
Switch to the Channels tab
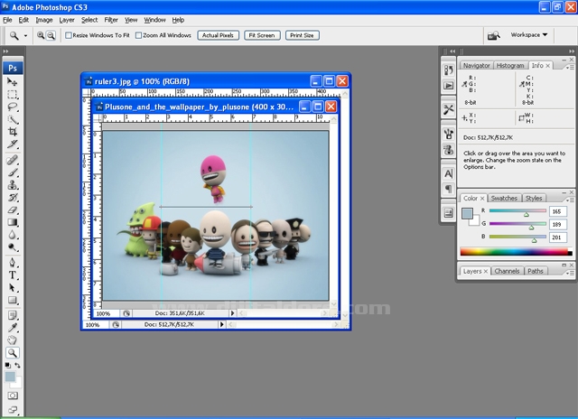pyautogui.click(x=507, y=271)
